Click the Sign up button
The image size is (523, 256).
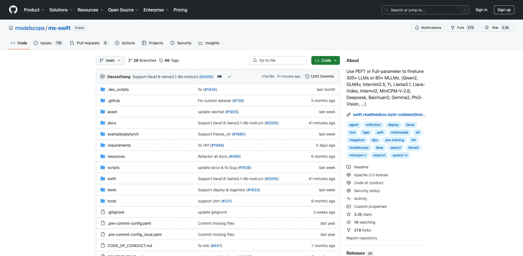[504, 10]
